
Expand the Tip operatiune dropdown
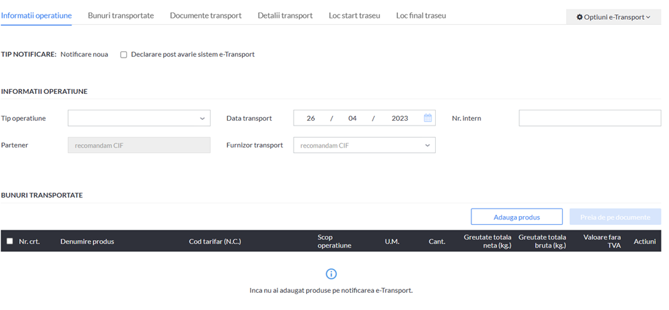[139, 118]
